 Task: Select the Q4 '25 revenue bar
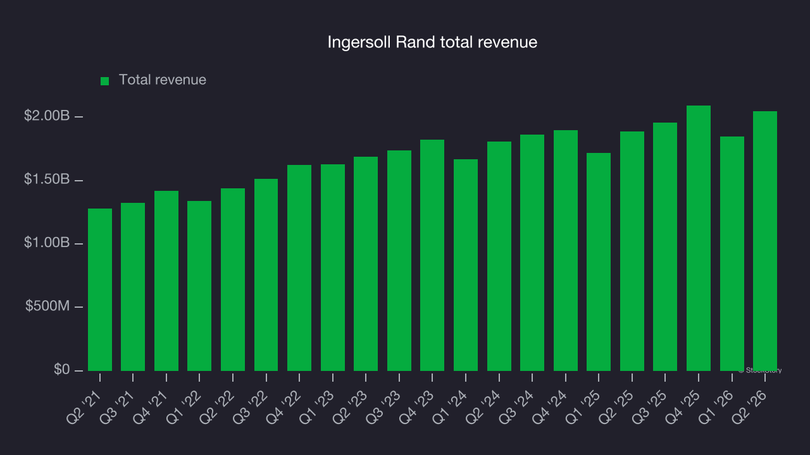tap(699, 238)
